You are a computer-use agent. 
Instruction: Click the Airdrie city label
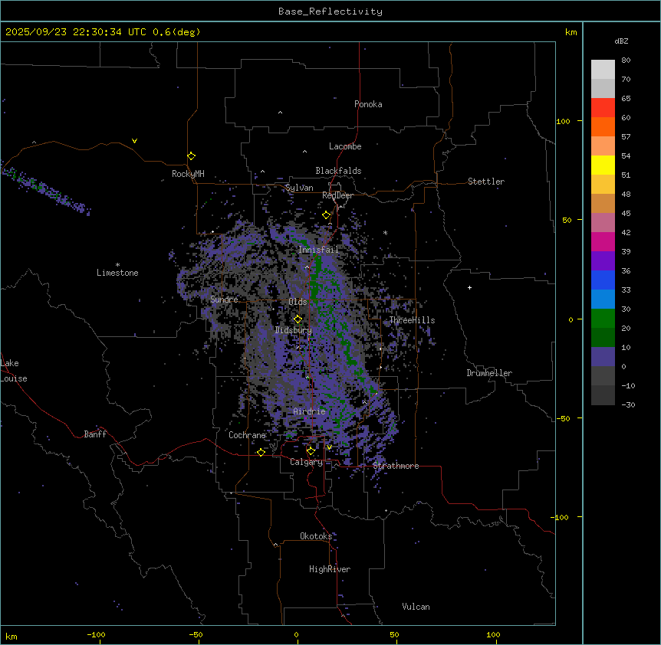tap(309, 411)
